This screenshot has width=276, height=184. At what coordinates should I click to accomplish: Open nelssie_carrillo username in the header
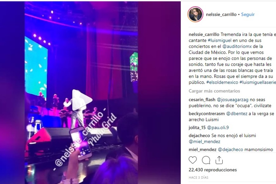pyautogui.click(x=221, y=15)
